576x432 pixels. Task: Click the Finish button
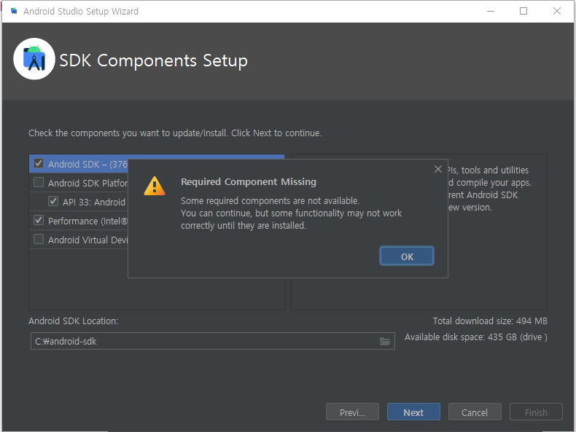(x=536, y=412)
